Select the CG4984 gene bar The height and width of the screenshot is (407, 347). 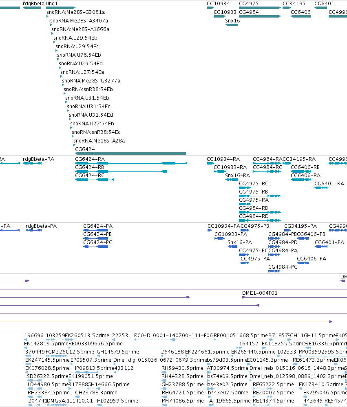coord(260,16)
